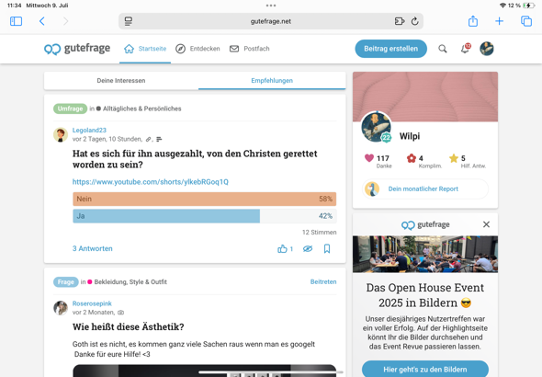The width and height of the screenshot is (542, 377).
Task: Click the Das Open House Event headline
Action: 425,295
